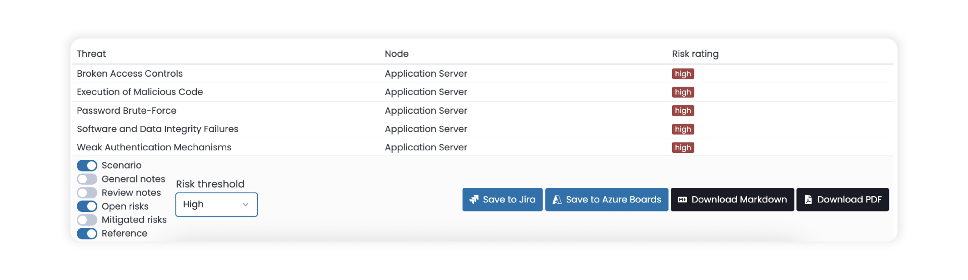This screenshot has height=280, width=968.
Task: Click the Risk threshold label
Action: [x=210, y=184]
